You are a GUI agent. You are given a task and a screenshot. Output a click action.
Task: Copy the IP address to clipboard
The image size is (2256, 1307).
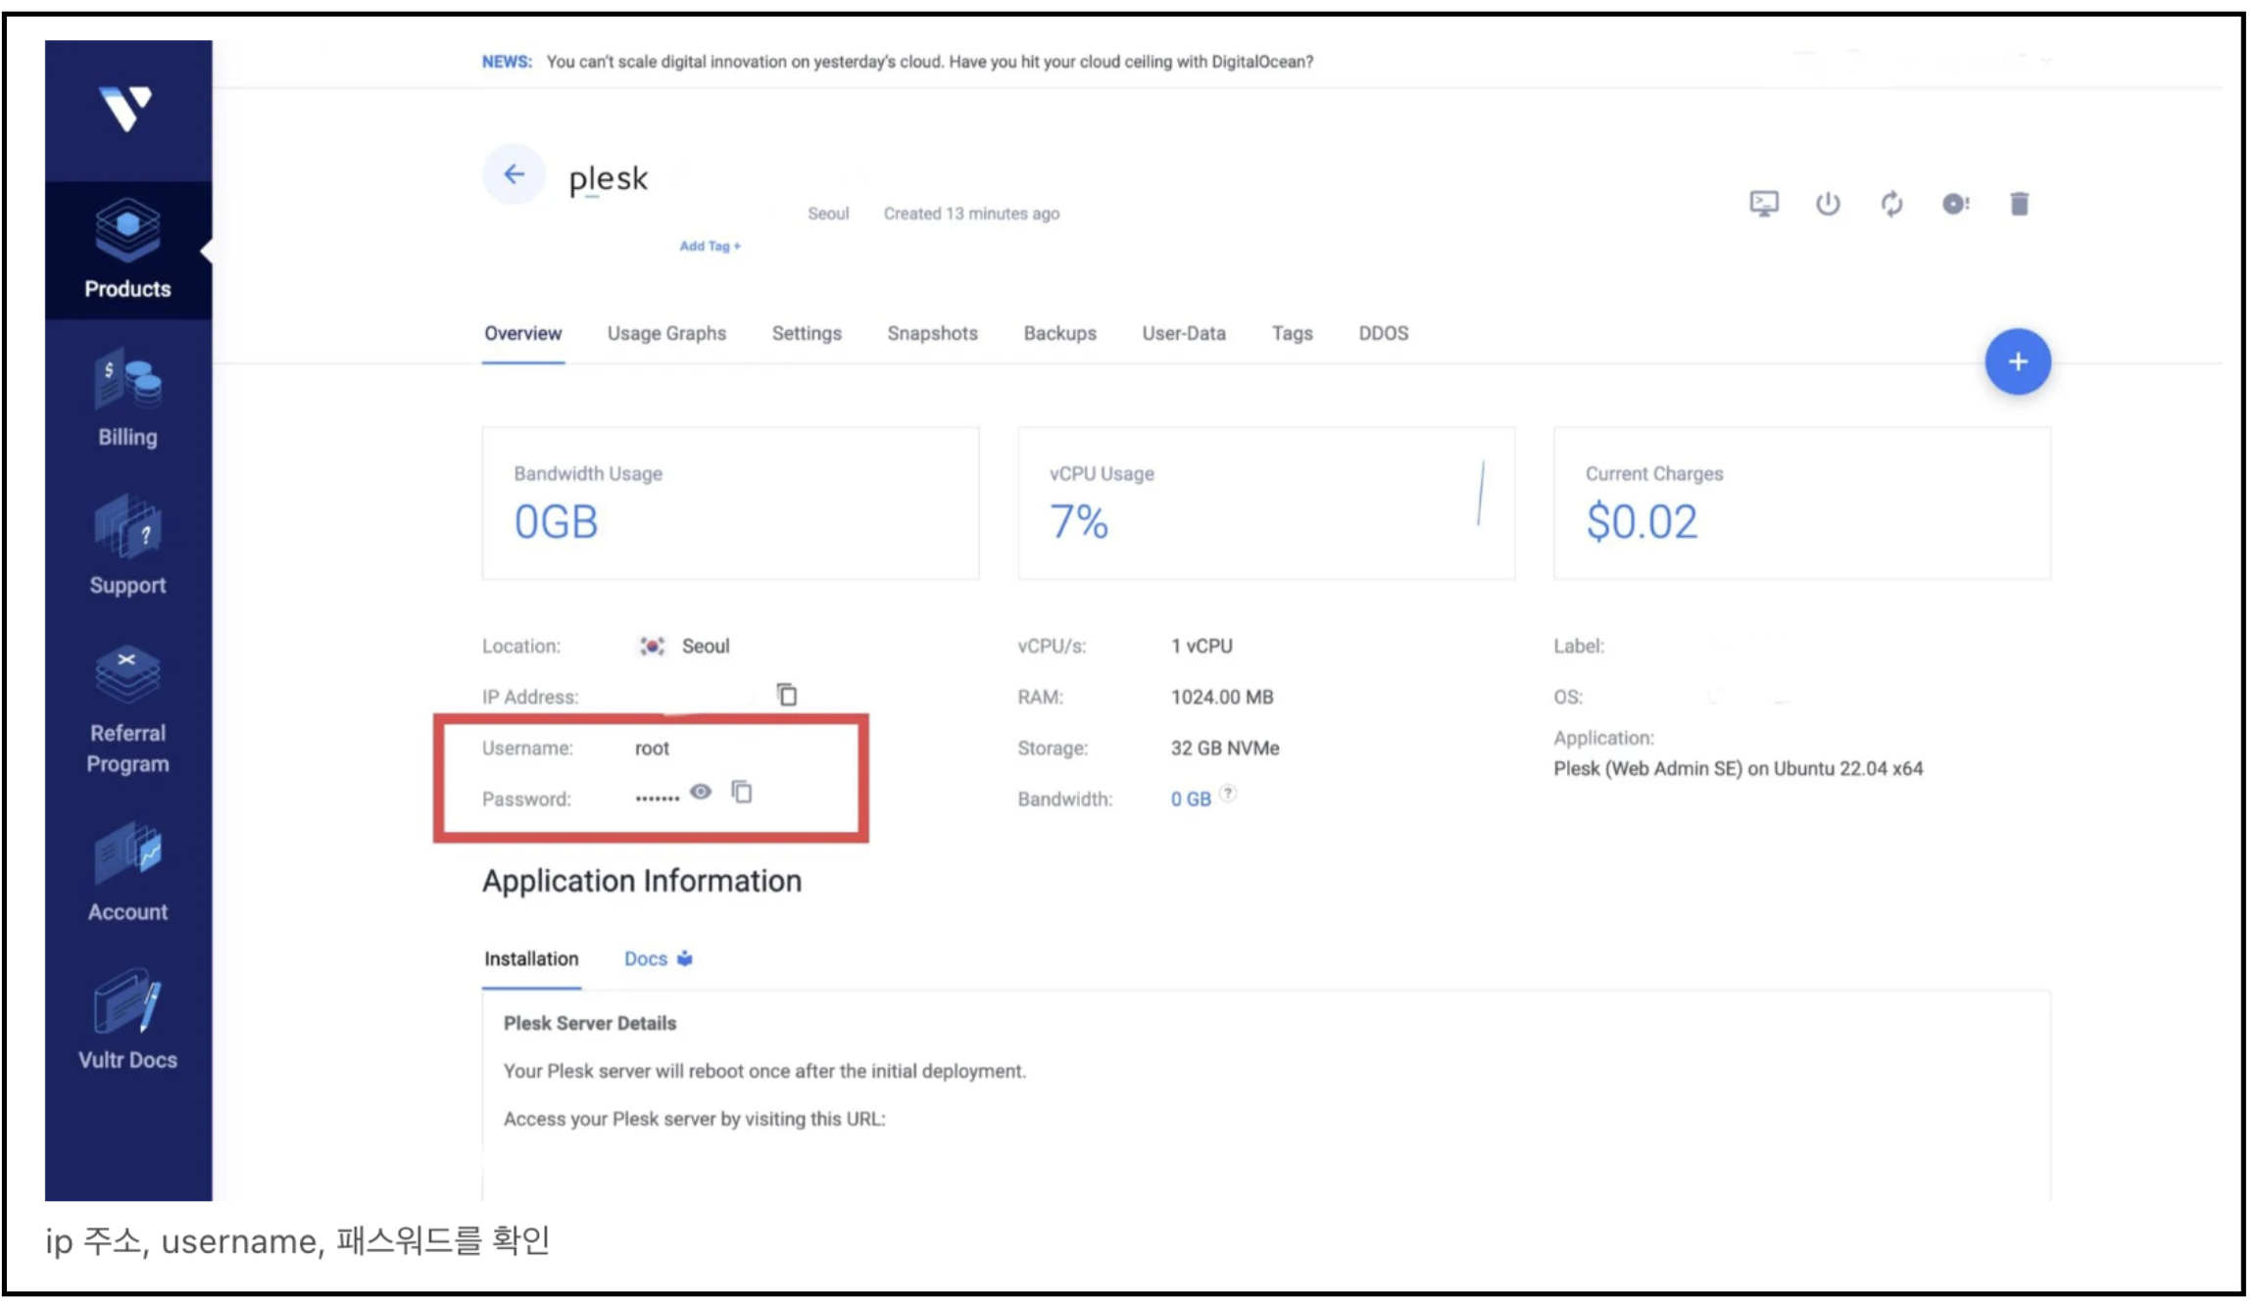[787, 695]
